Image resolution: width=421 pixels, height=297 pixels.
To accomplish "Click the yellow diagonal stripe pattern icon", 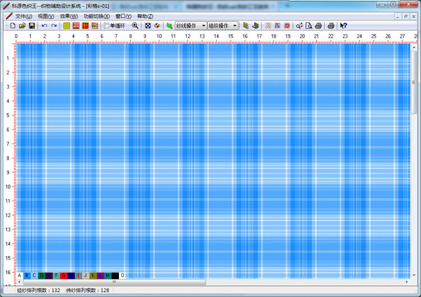I will [x=67, y=26].
